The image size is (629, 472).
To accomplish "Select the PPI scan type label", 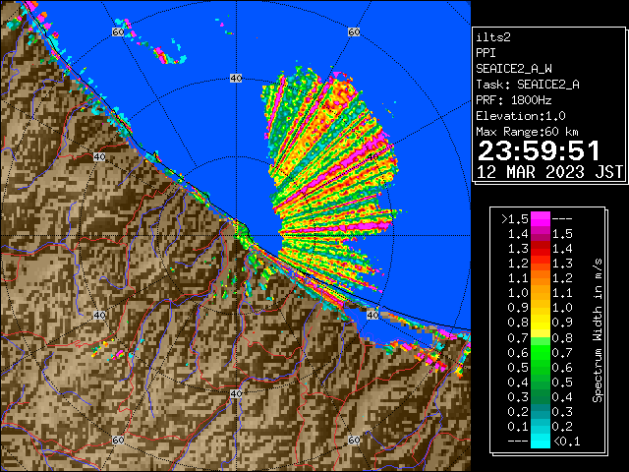I will click(x=486, y=53).
